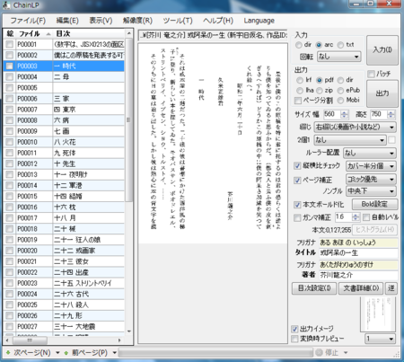
Task: Click the file list vertical scrollbar thumb
Action: (128, 119)
